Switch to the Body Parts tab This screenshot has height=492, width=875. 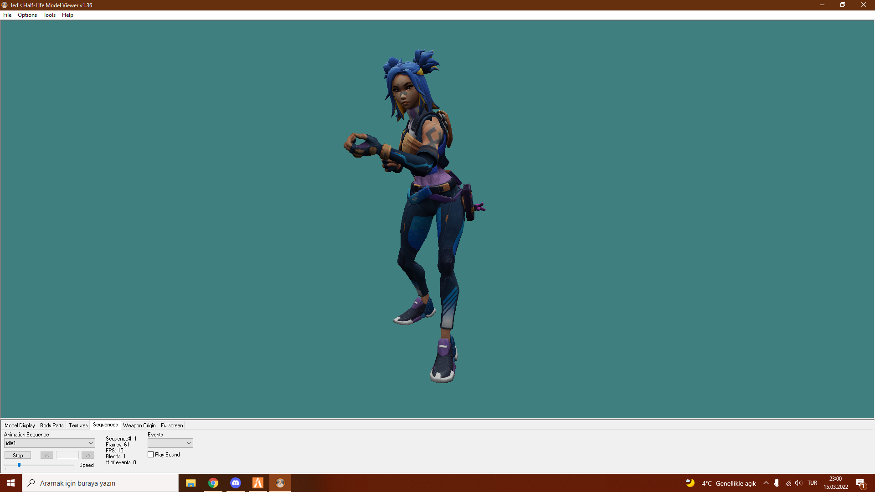click(x=52, y=425)
